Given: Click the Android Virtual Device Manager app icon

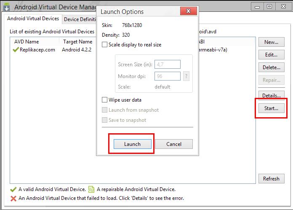Looking at the screenshot, I should coord(6,6).
